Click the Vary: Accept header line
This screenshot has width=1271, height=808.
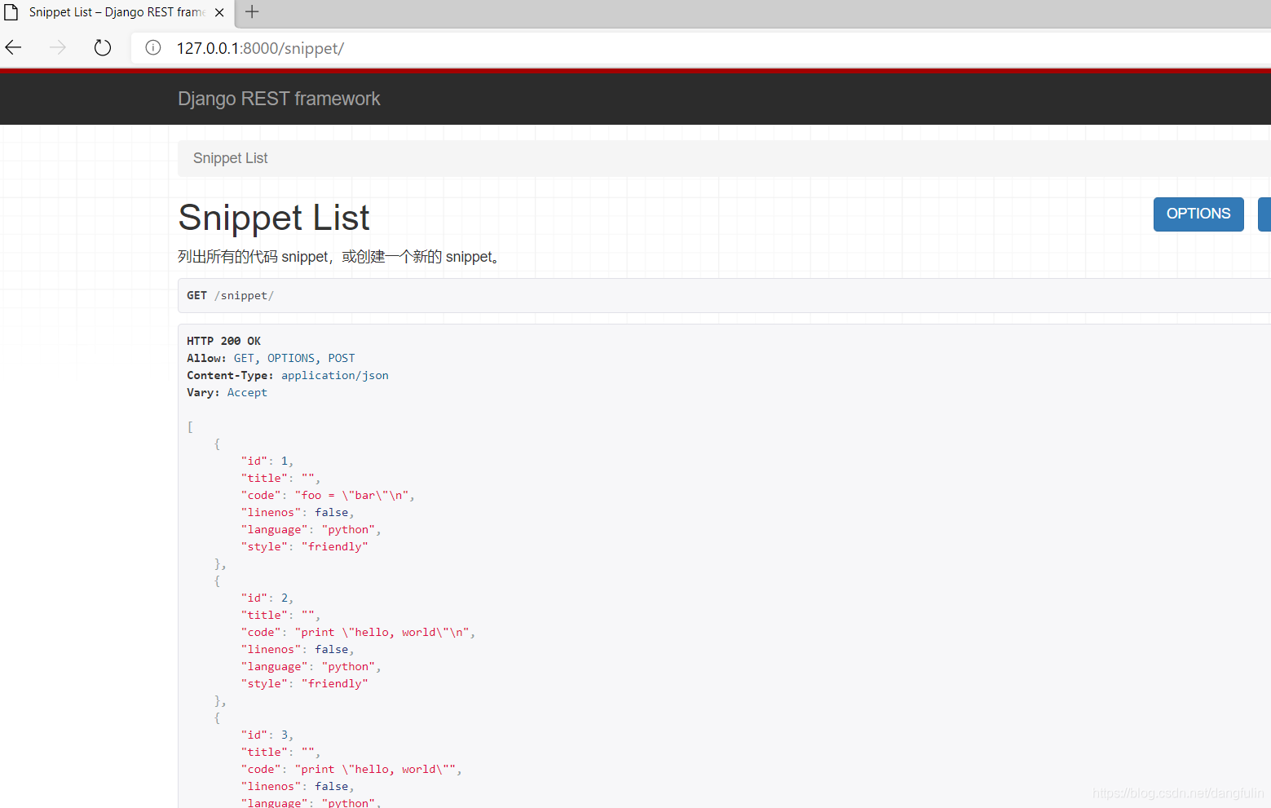(227, 392)
